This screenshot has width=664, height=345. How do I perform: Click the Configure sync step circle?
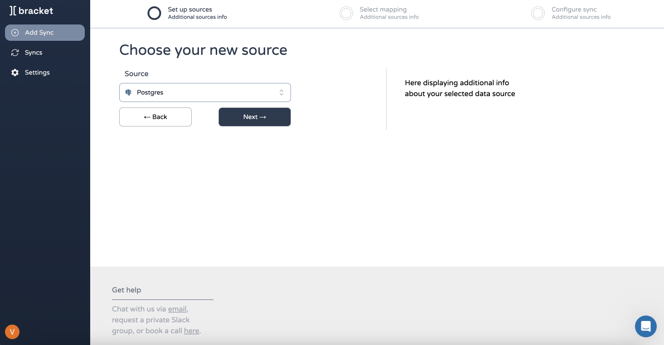tap(538, 13)
